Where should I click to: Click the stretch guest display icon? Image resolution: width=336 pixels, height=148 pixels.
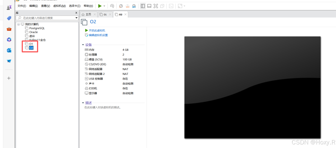[180, 6]
